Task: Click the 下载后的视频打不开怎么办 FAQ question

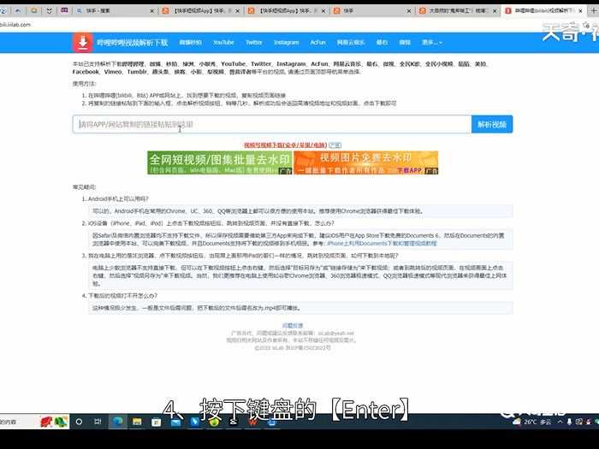Action: 122,296
